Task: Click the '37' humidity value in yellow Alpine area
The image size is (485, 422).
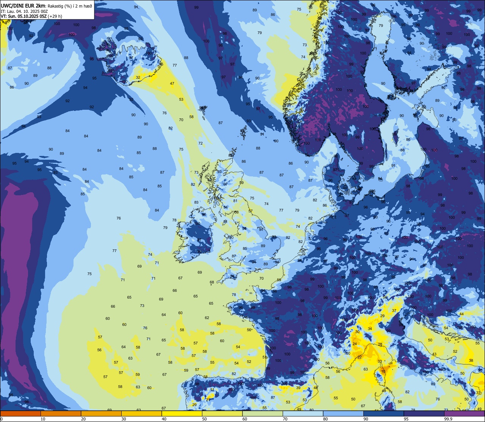Action: 394,311
